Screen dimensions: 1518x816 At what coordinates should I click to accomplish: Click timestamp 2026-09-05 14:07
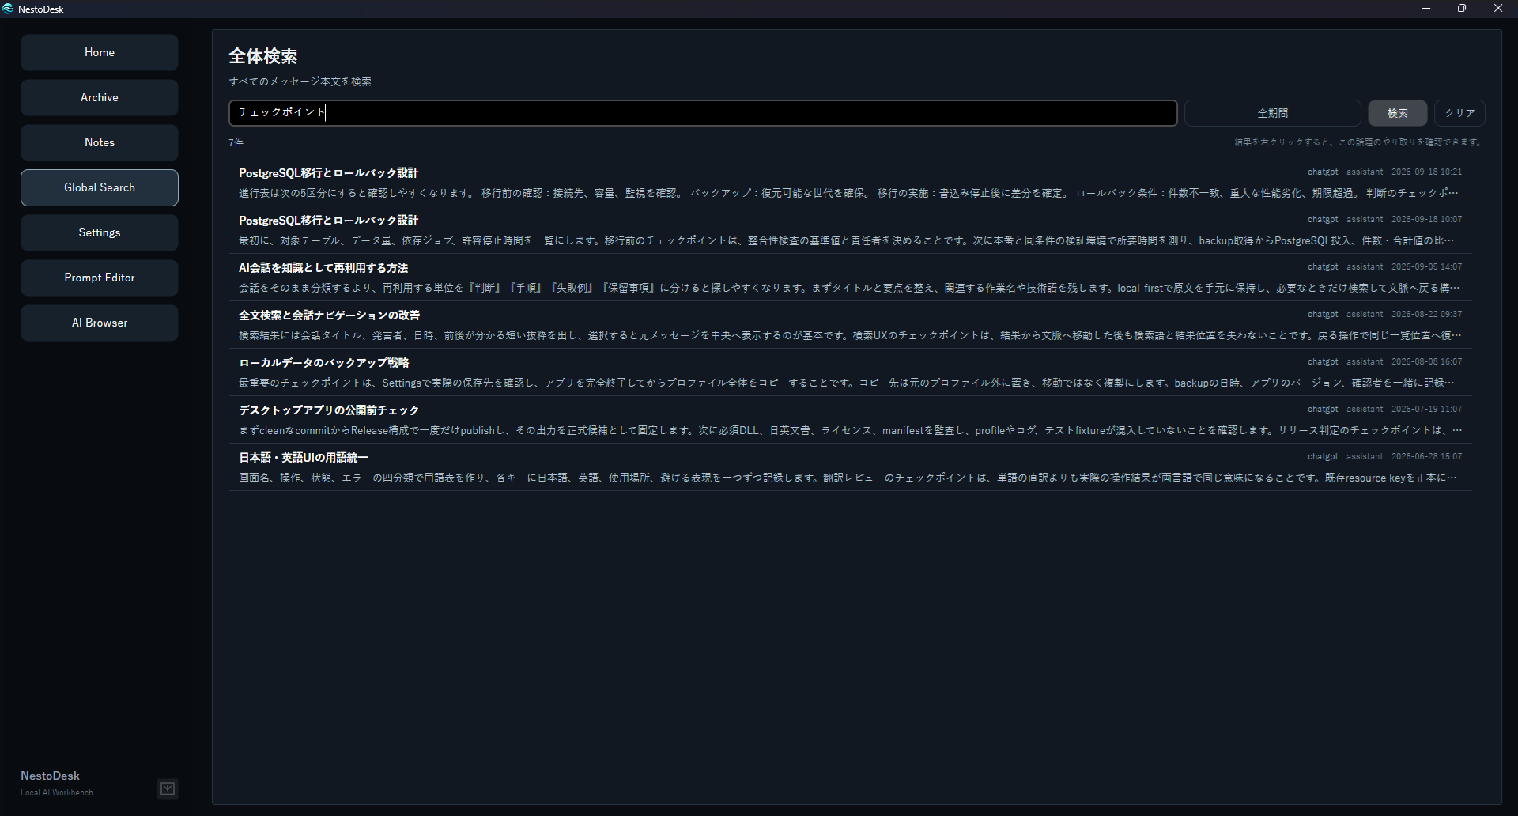coord(1426,266)
